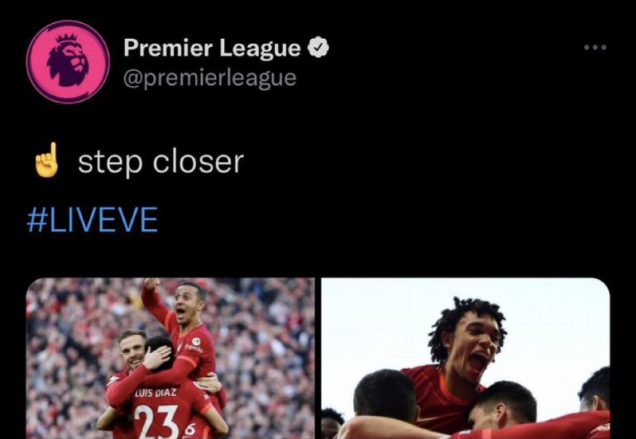Follow the #LIVEVE hashtag
Screen dimensions: 636x439
pyautogui.click(x=92, y=220)
